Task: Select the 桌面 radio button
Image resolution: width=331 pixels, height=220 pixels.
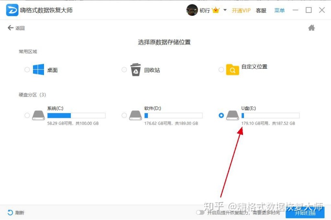Action: click(x=27, y=70)
